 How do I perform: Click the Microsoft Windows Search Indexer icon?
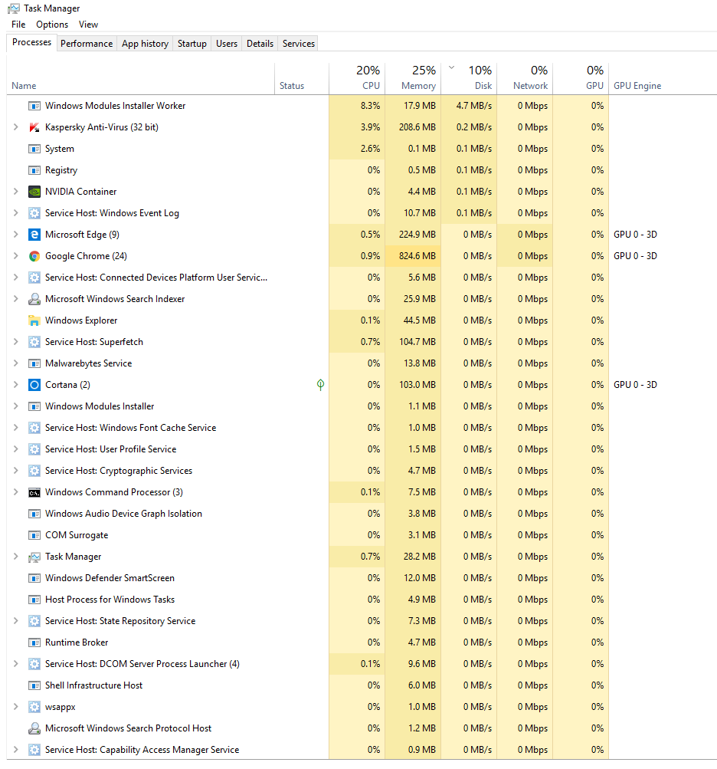coord(34,299)
